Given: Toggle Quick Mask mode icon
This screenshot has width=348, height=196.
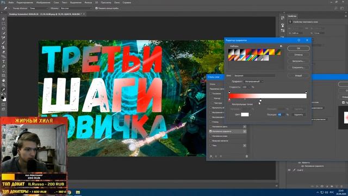Looking at the screenshot, I should pos(3,105).
